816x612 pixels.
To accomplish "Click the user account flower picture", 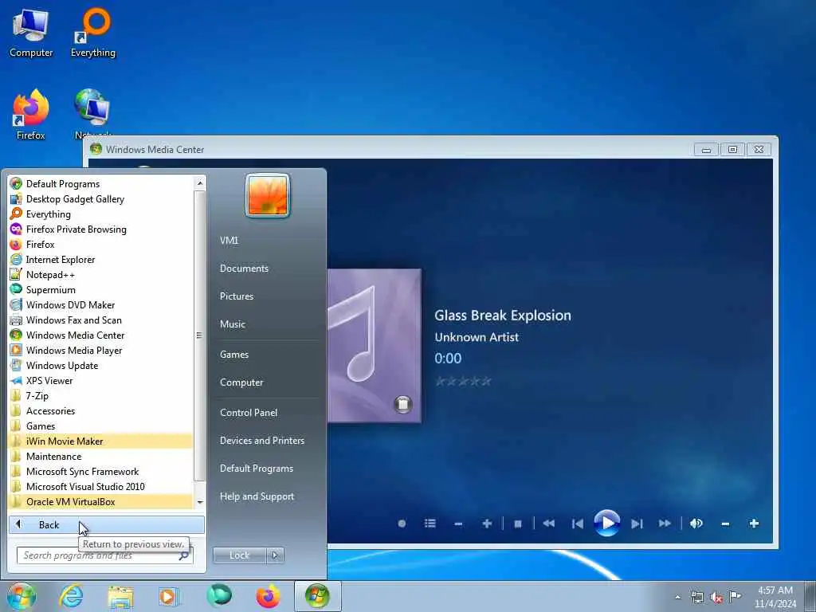I will (x=268, y=196).
